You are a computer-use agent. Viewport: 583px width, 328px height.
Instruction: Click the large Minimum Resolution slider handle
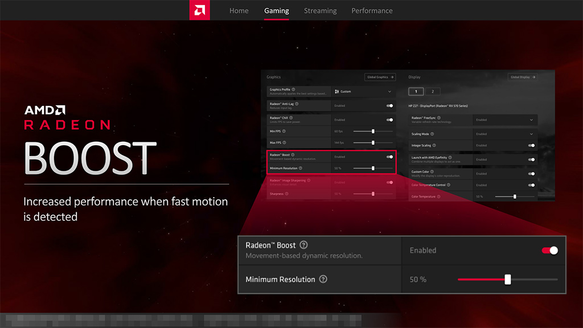(507, 279)
